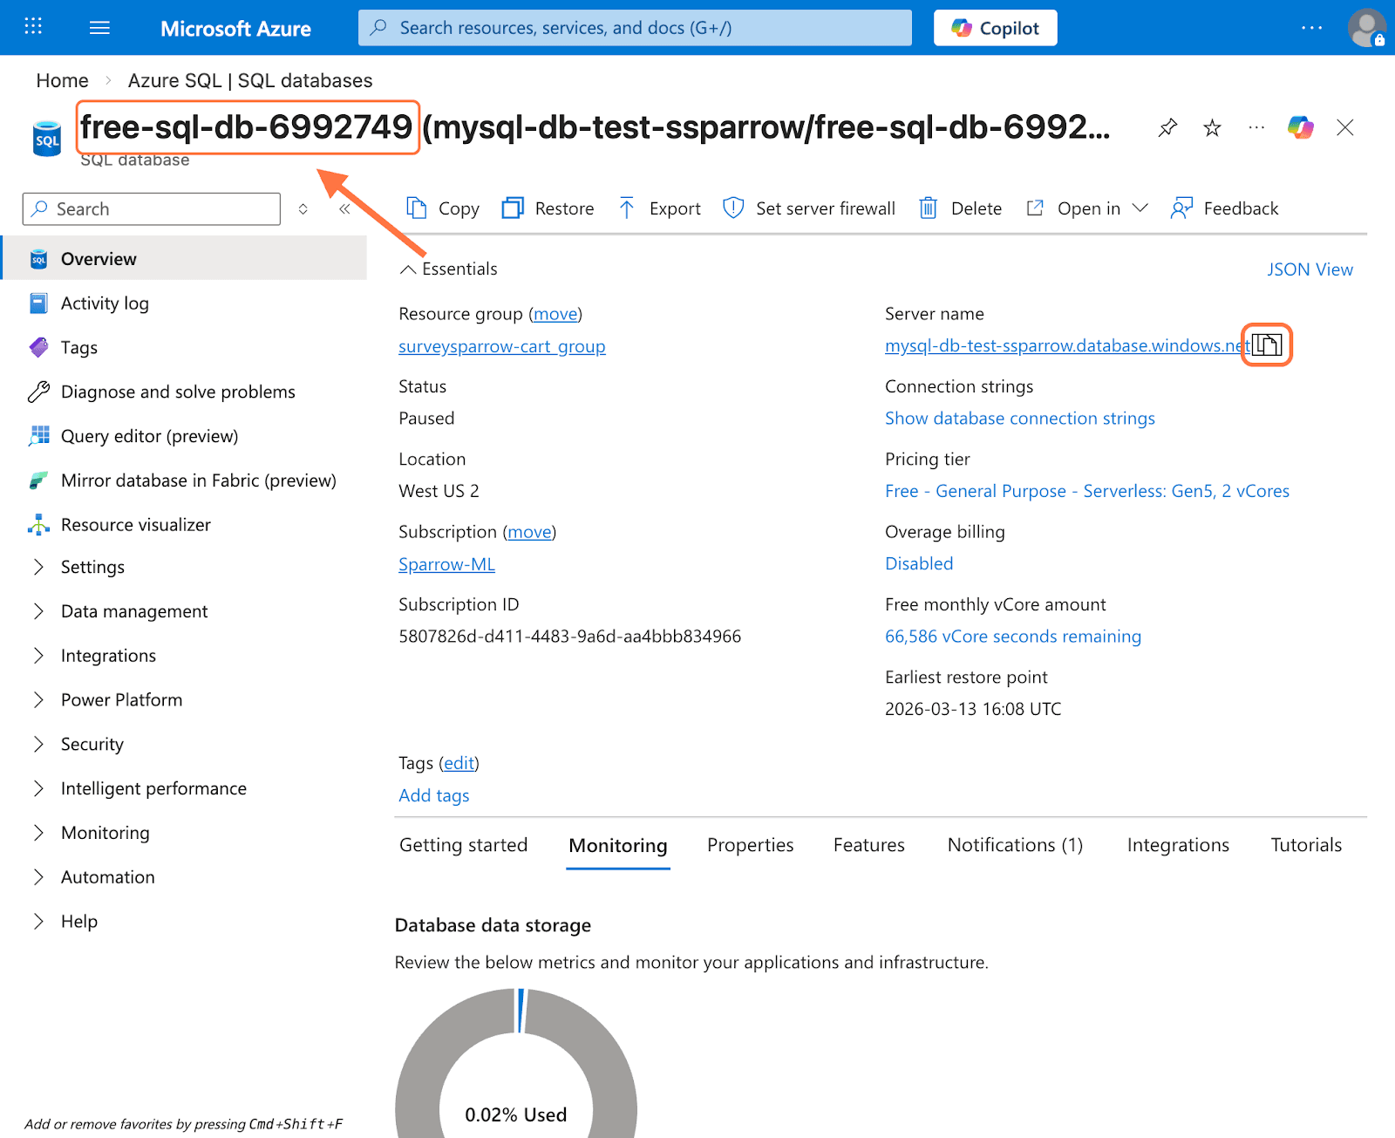Open the app launcher grid icon

[33, 27]
